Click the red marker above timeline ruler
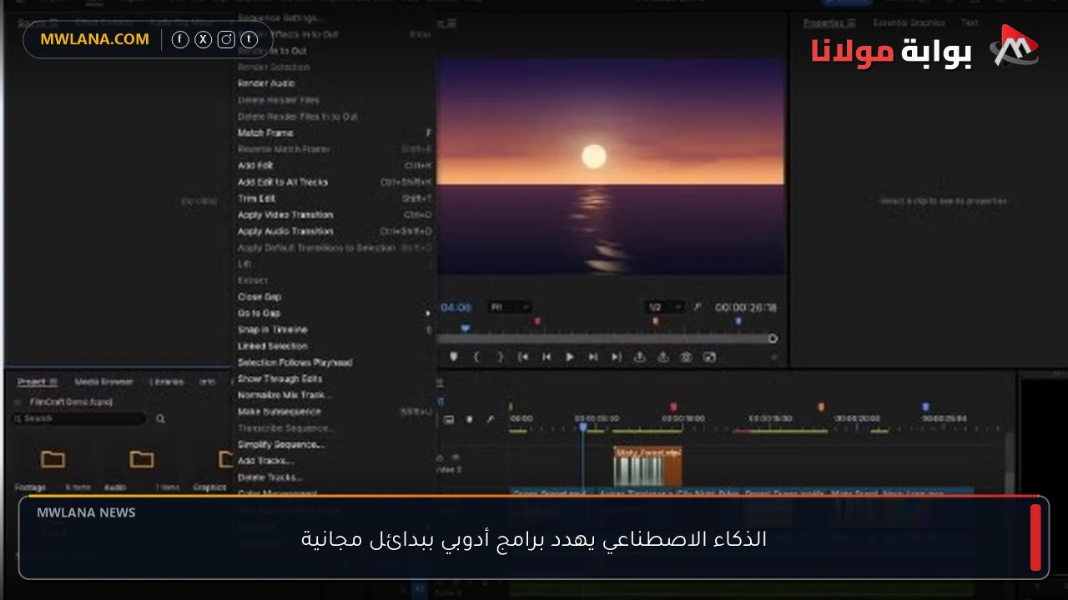Viewport: 1068px width, 600px height. [x=673, y=407]
